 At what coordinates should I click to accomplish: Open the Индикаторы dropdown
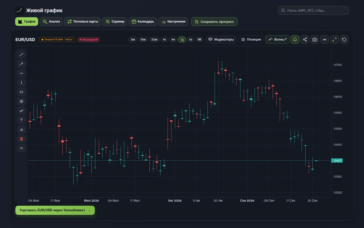point(221,40)
